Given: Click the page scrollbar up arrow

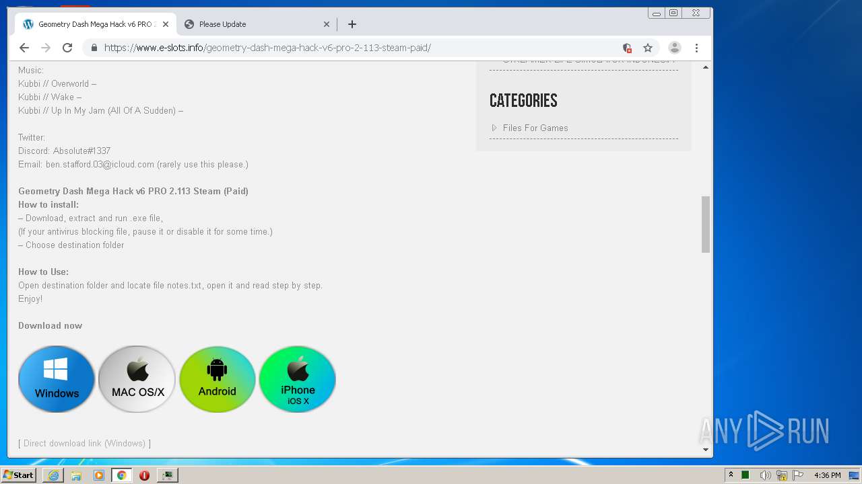Looking at the screenshot, I should (706, 67).
